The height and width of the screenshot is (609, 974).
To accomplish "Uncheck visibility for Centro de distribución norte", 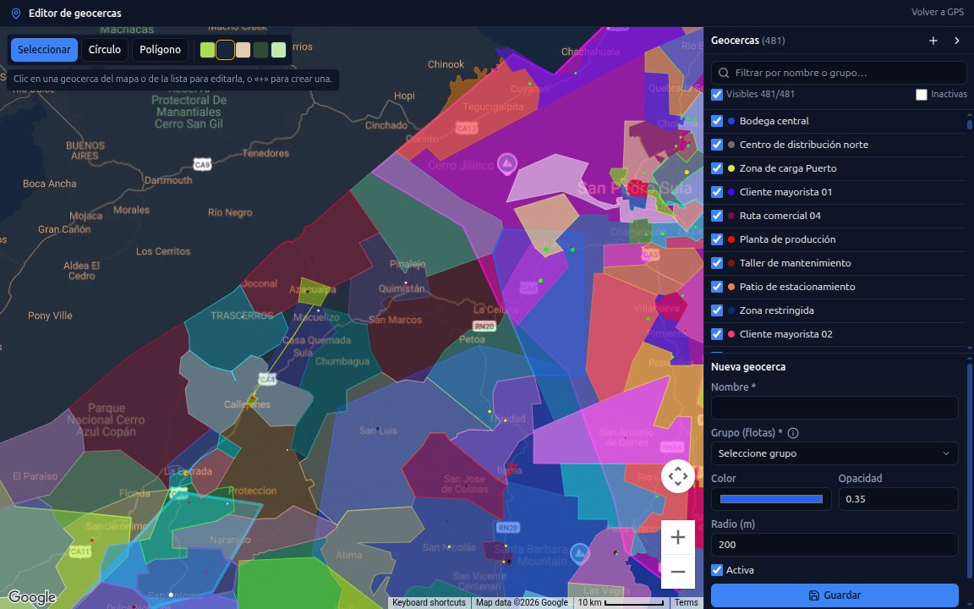I will coord(717,145).
